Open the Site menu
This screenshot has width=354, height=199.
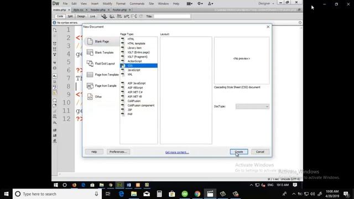tap(151, 4)
